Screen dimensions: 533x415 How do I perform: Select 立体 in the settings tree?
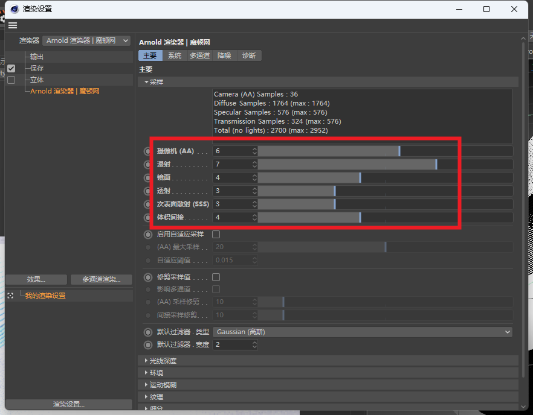click(x=37, y=80)
